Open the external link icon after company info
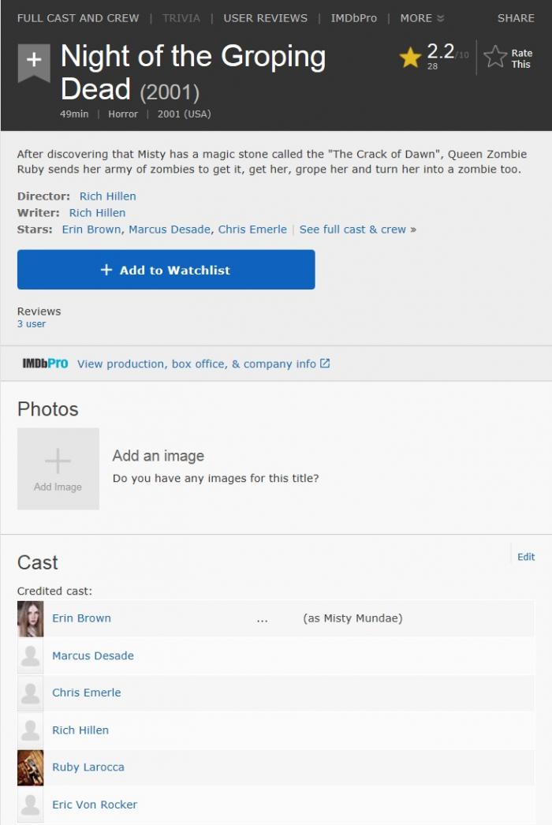The height and width of the screenshot is (825, 552). click(325, 364)
